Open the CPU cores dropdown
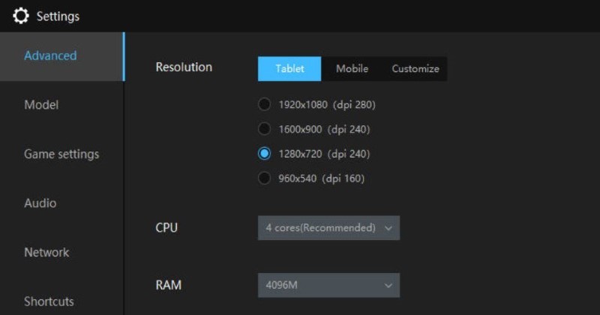This screenshot has width=600, height=315. coord(328,228)
